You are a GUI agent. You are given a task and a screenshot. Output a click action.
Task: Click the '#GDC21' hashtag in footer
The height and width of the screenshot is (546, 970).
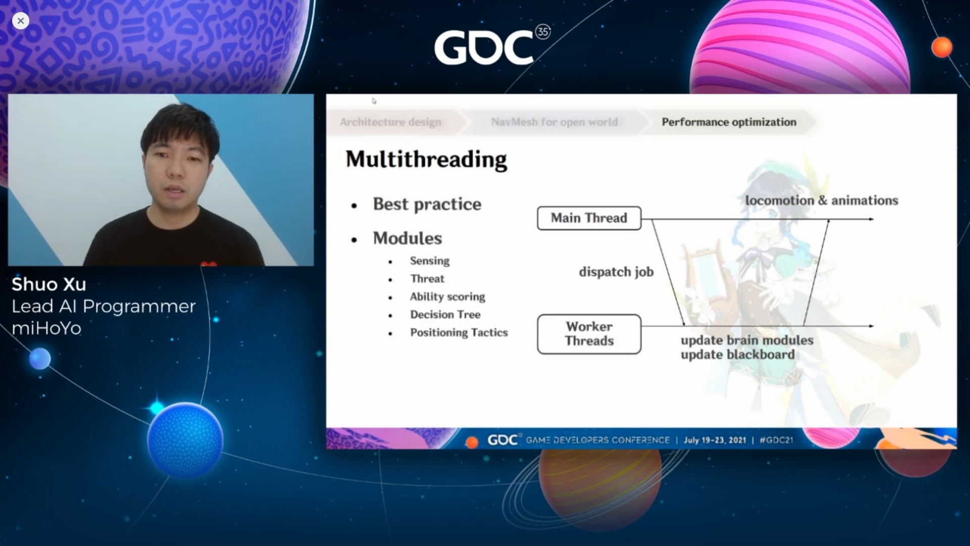(x=777, y=440)
